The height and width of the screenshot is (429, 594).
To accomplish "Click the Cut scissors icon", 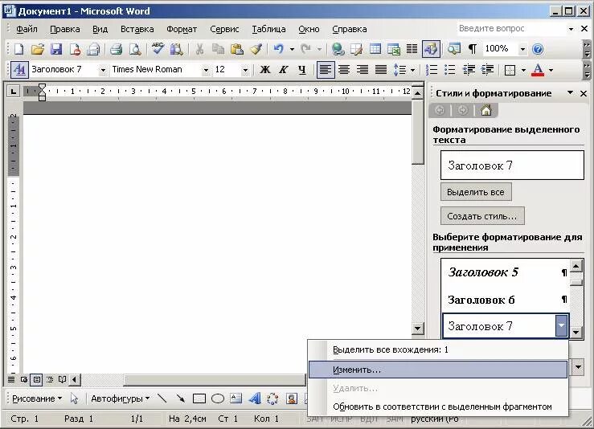I will coord(199,49).
